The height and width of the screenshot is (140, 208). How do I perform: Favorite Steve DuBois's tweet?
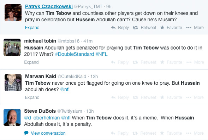click(x=171, y=133)
